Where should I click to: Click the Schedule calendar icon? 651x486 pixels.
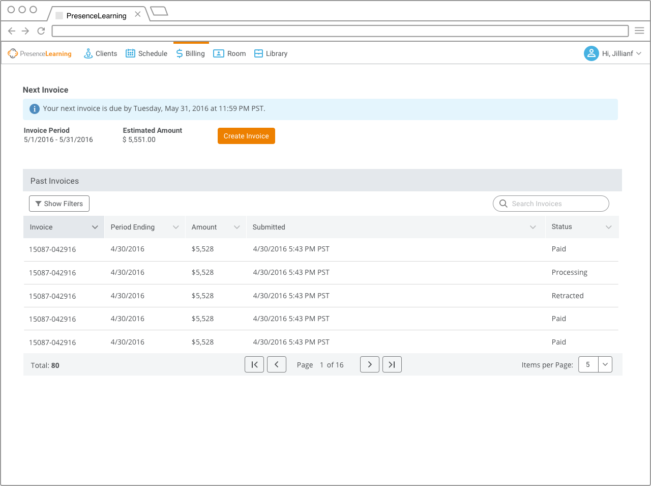click(x=130, y=53)
